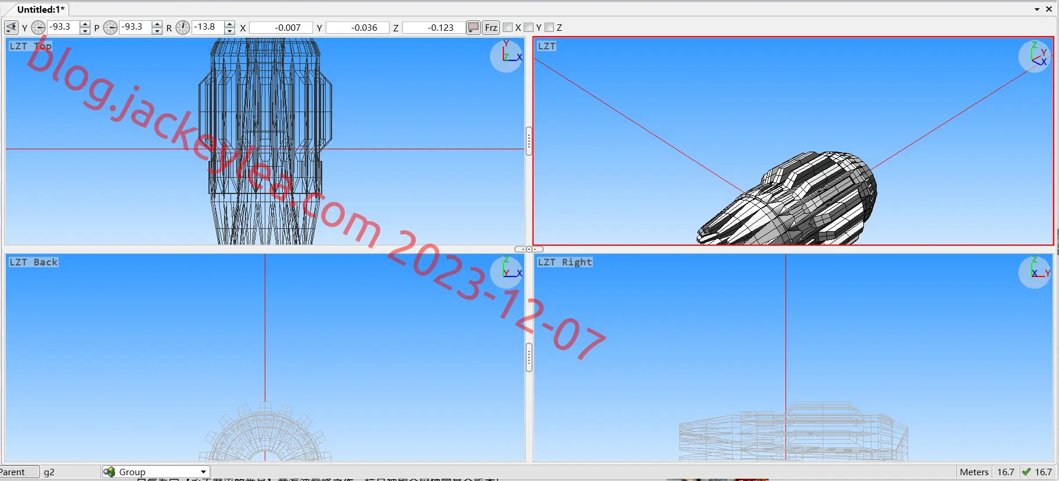This screenshot has height=481, width=1059.
Task: Decrease pitch with the down spinner arrow
Action: 157,31
